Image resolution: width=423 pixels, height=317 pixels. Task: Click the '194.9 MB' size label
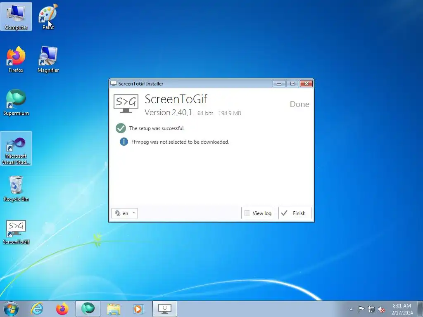coord(230,113)
